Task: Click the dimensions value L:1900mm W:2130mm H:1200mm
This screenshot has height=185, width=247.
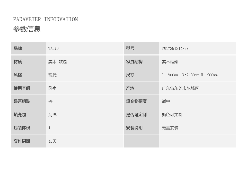Action: point(190,75)
